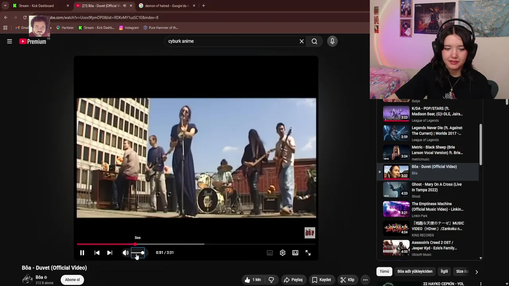Open more actions three-dot menu
509x286 pixels.
365,280
